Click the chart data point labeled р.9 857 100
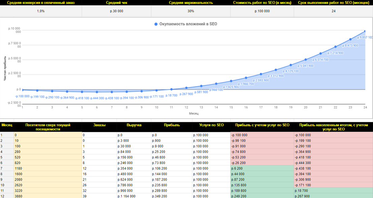Viewport: 373px width, 198px height. (365, 32)
